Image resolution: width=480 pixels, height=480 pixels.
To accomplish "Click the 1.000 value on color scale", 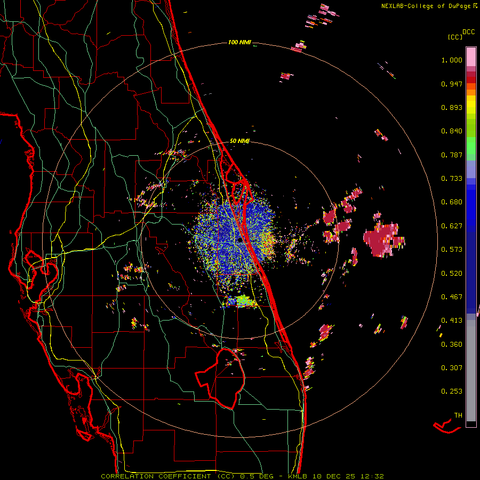I will (452, 60).
